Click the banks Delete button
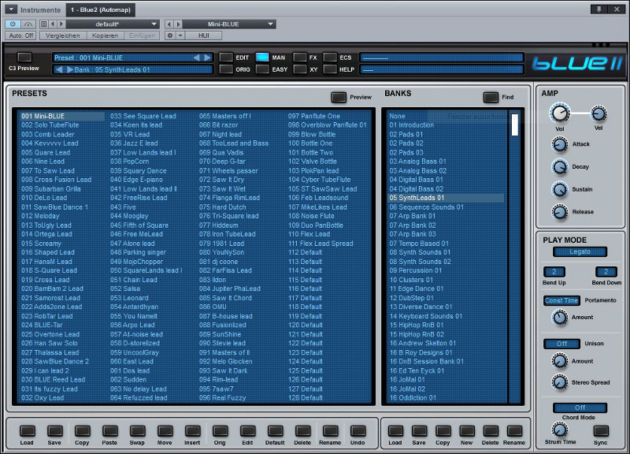630x454 pixels. point(491,431)
